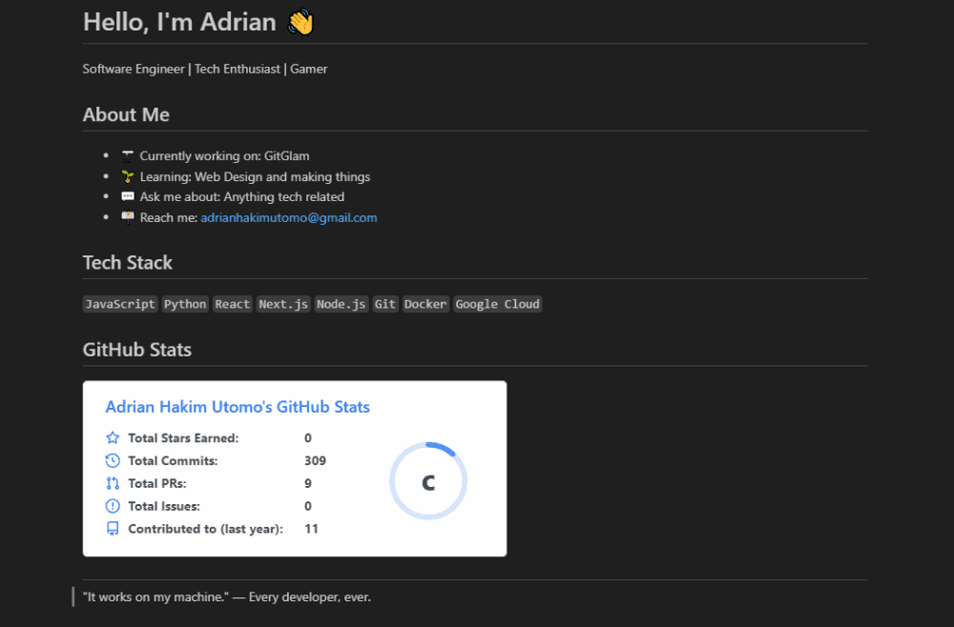
Task: Click the pull request icon beside Total PRs
Action: coord(113,483)
